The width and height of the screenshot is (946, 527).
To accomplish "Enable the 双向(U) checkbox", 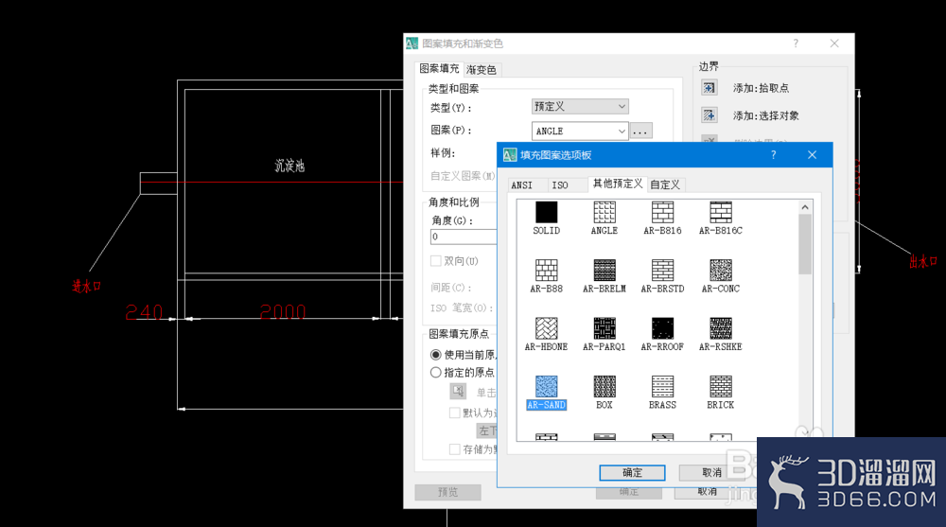I will pyautogui.click(x=435, y=261).
